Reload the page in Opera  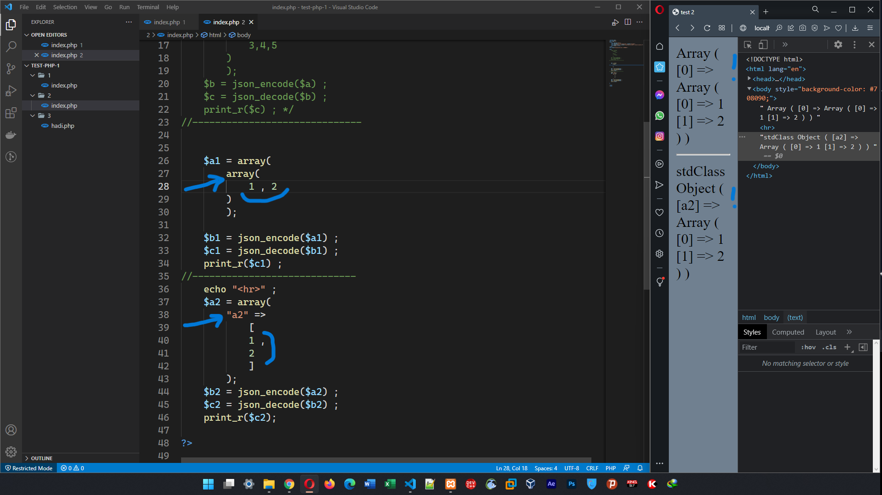pos(707,28)
